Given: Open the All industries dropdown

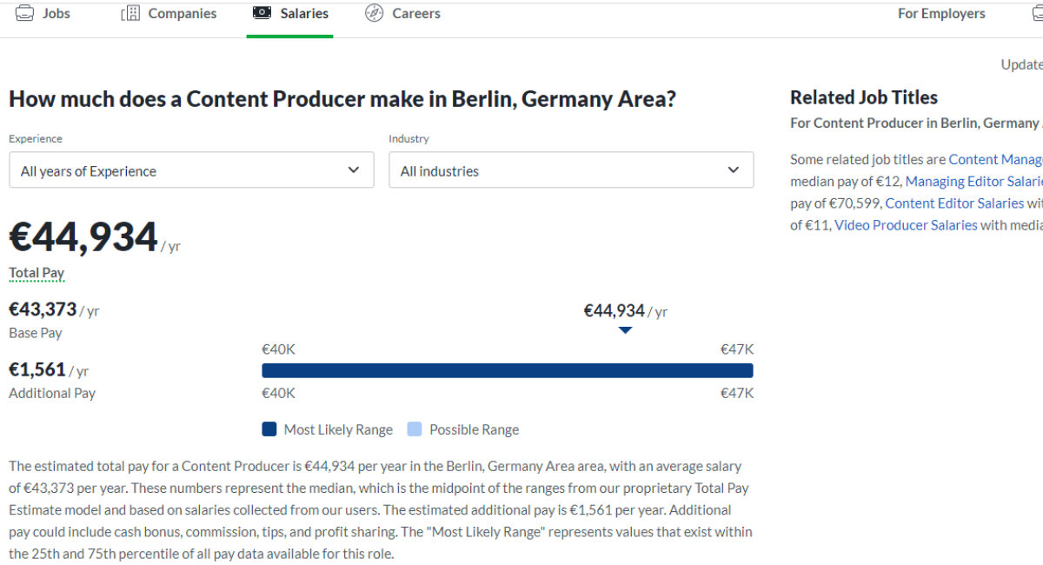Looking at the screenshot, I should click(x=571, y=169).
